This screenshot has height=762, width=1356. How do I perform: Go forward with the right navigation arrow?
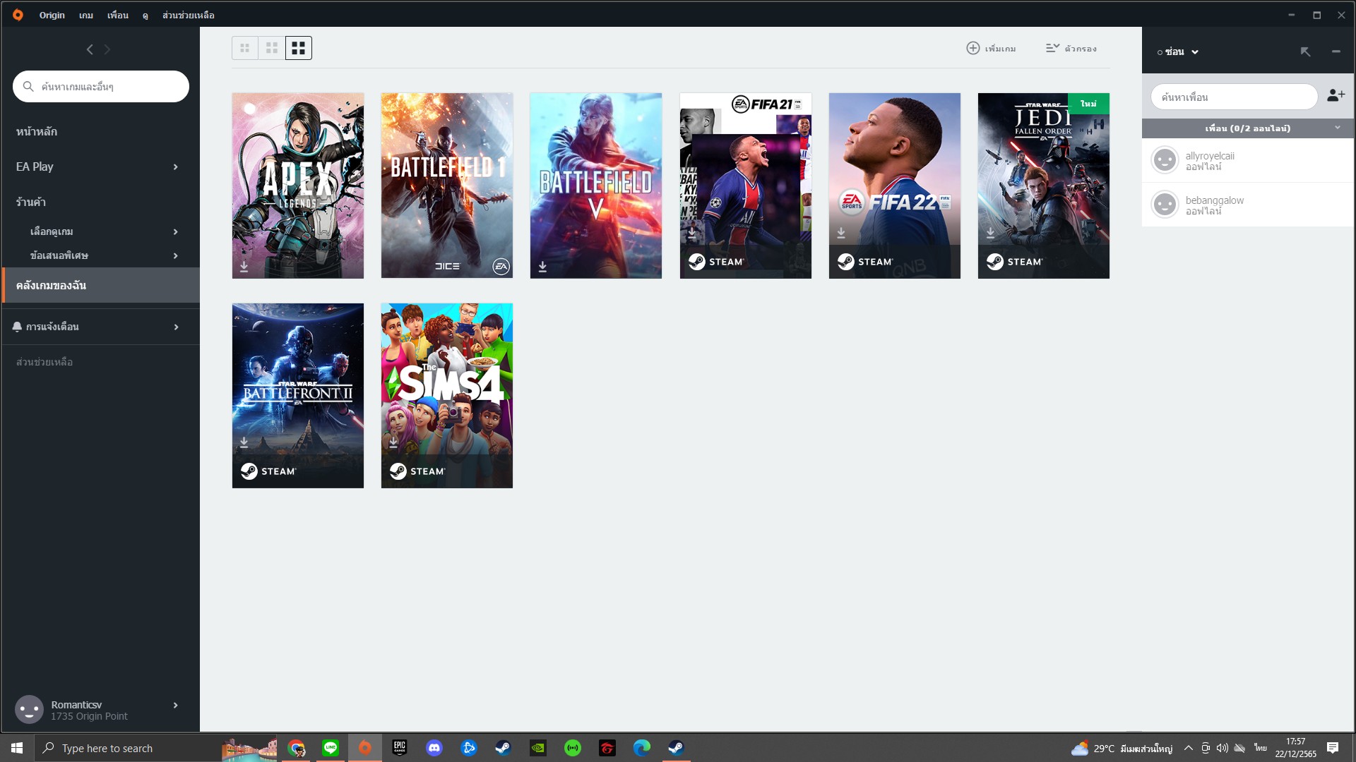click(x=107, y=49)
